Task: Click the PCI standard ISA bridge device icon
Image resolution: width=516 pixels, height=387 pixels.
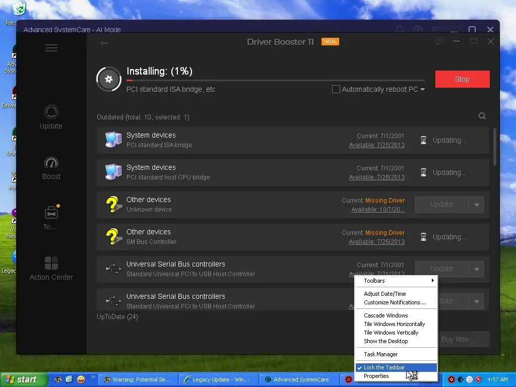Action: pos(113,140)
